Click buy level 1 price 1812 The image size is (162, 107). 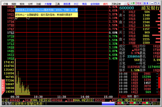[132, 29]
